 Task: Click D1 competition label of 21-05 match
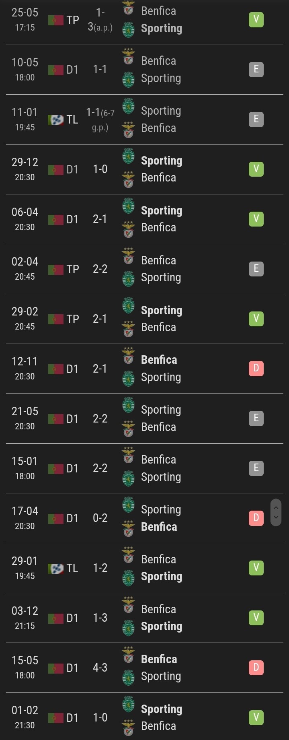coord(72,419)
